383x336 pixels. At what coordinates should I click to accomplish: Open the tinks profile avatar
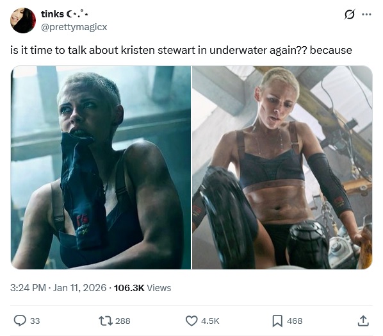(x=23, y=21)
